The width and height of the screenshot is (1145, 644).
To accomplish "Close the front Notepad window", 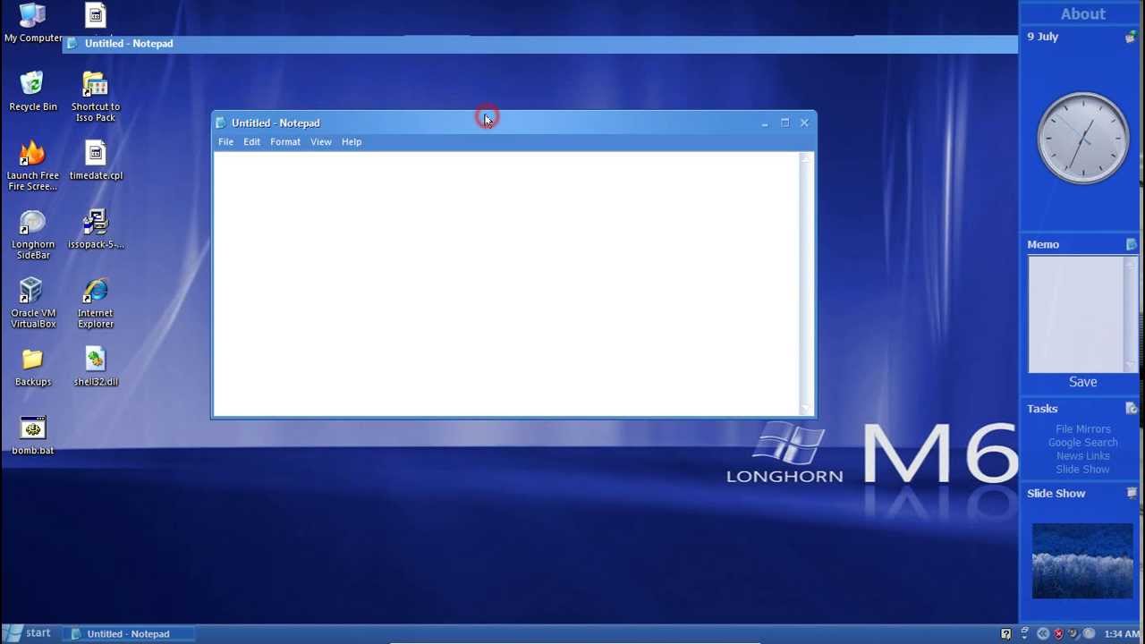I will point(804,123).
